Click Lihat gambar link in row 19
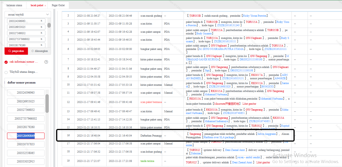 (x=263, y=162)
